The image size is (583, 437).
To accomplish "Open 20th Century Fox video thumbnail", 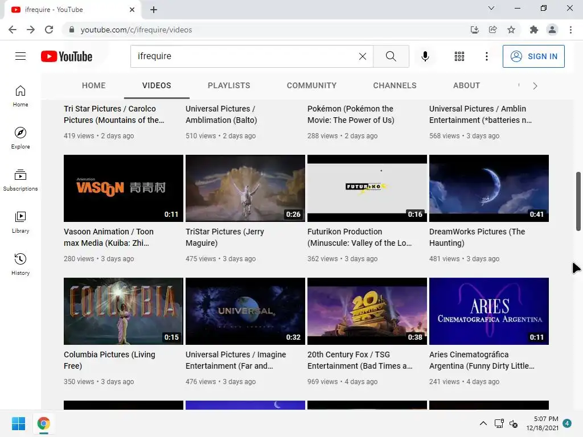I will (x=367, y=311).
